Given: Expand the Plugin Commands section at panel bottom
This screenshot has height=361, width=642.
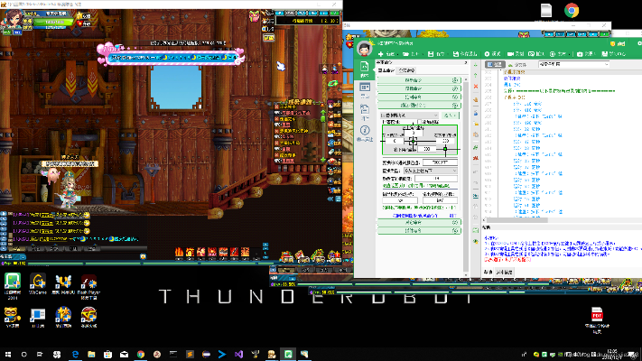Looking at the screenshot, I should pos(418,230).
